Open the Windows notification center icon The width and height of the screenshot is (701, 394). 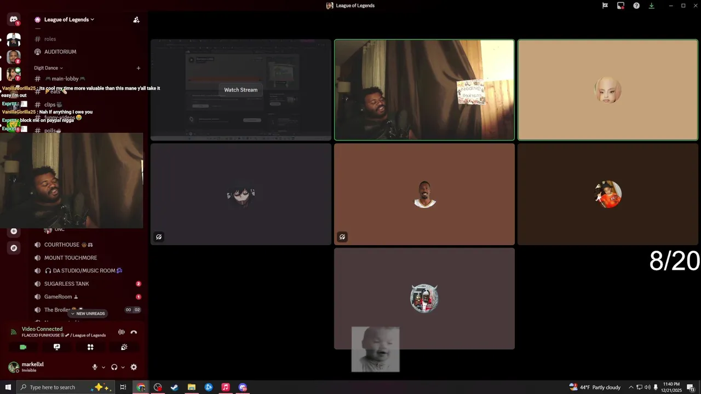click(x=691, y=387)
